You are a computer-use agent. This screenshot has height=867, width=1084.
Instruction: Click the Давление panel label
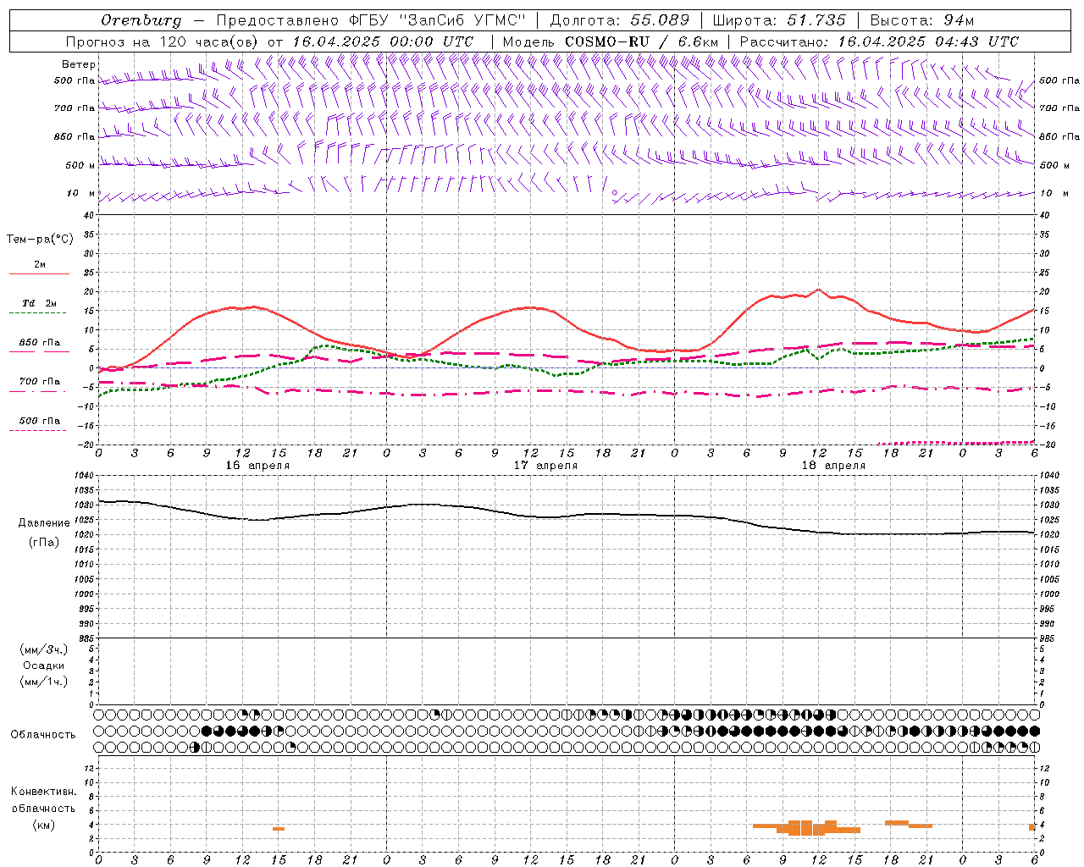pos(44,523)
